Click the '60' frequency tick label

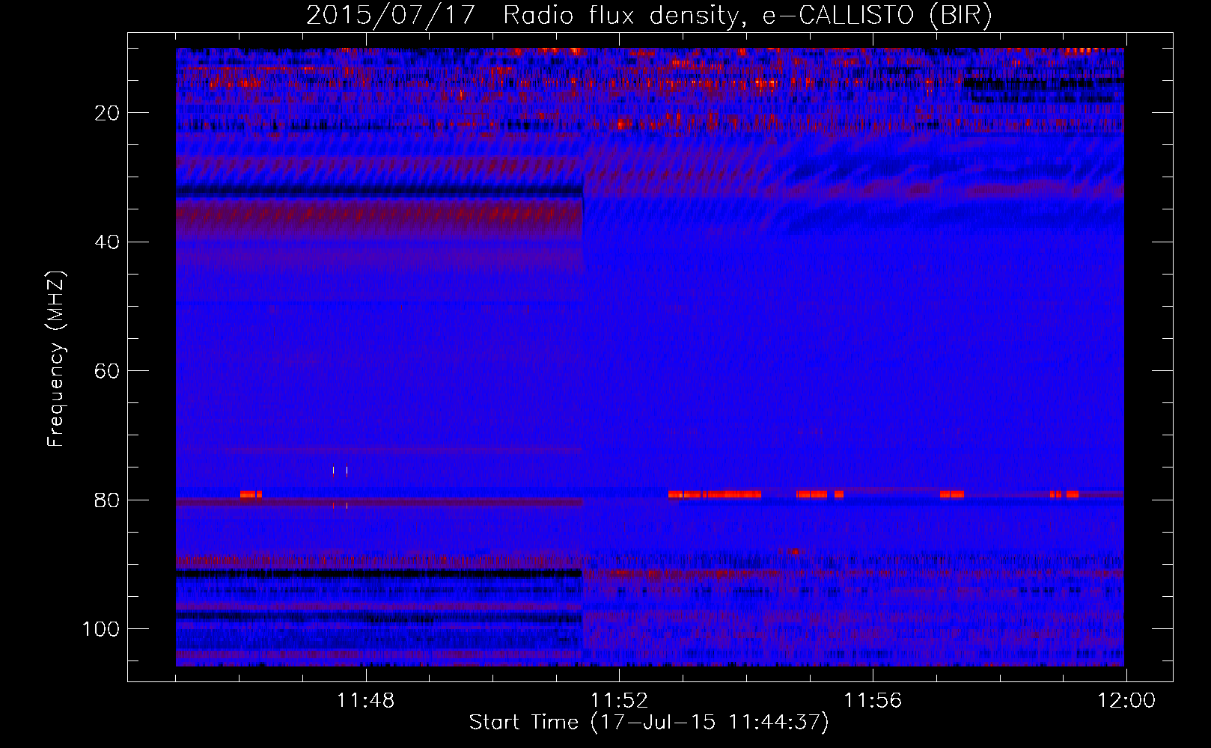[108, 371]
